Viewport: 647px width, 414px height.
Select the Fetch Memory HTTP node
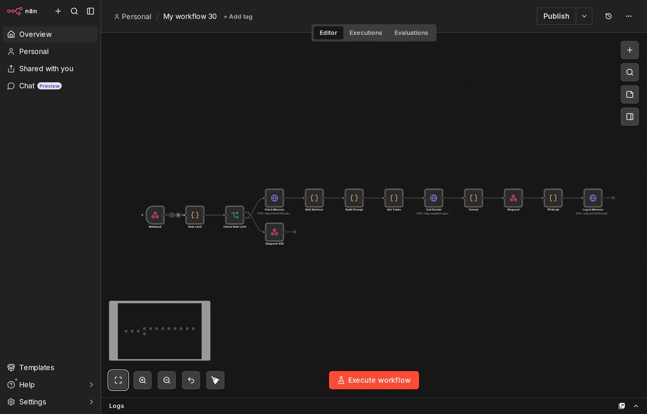274,198
